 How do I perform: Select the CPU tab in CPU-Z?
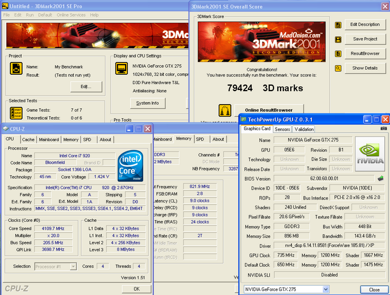pos(10,139)
